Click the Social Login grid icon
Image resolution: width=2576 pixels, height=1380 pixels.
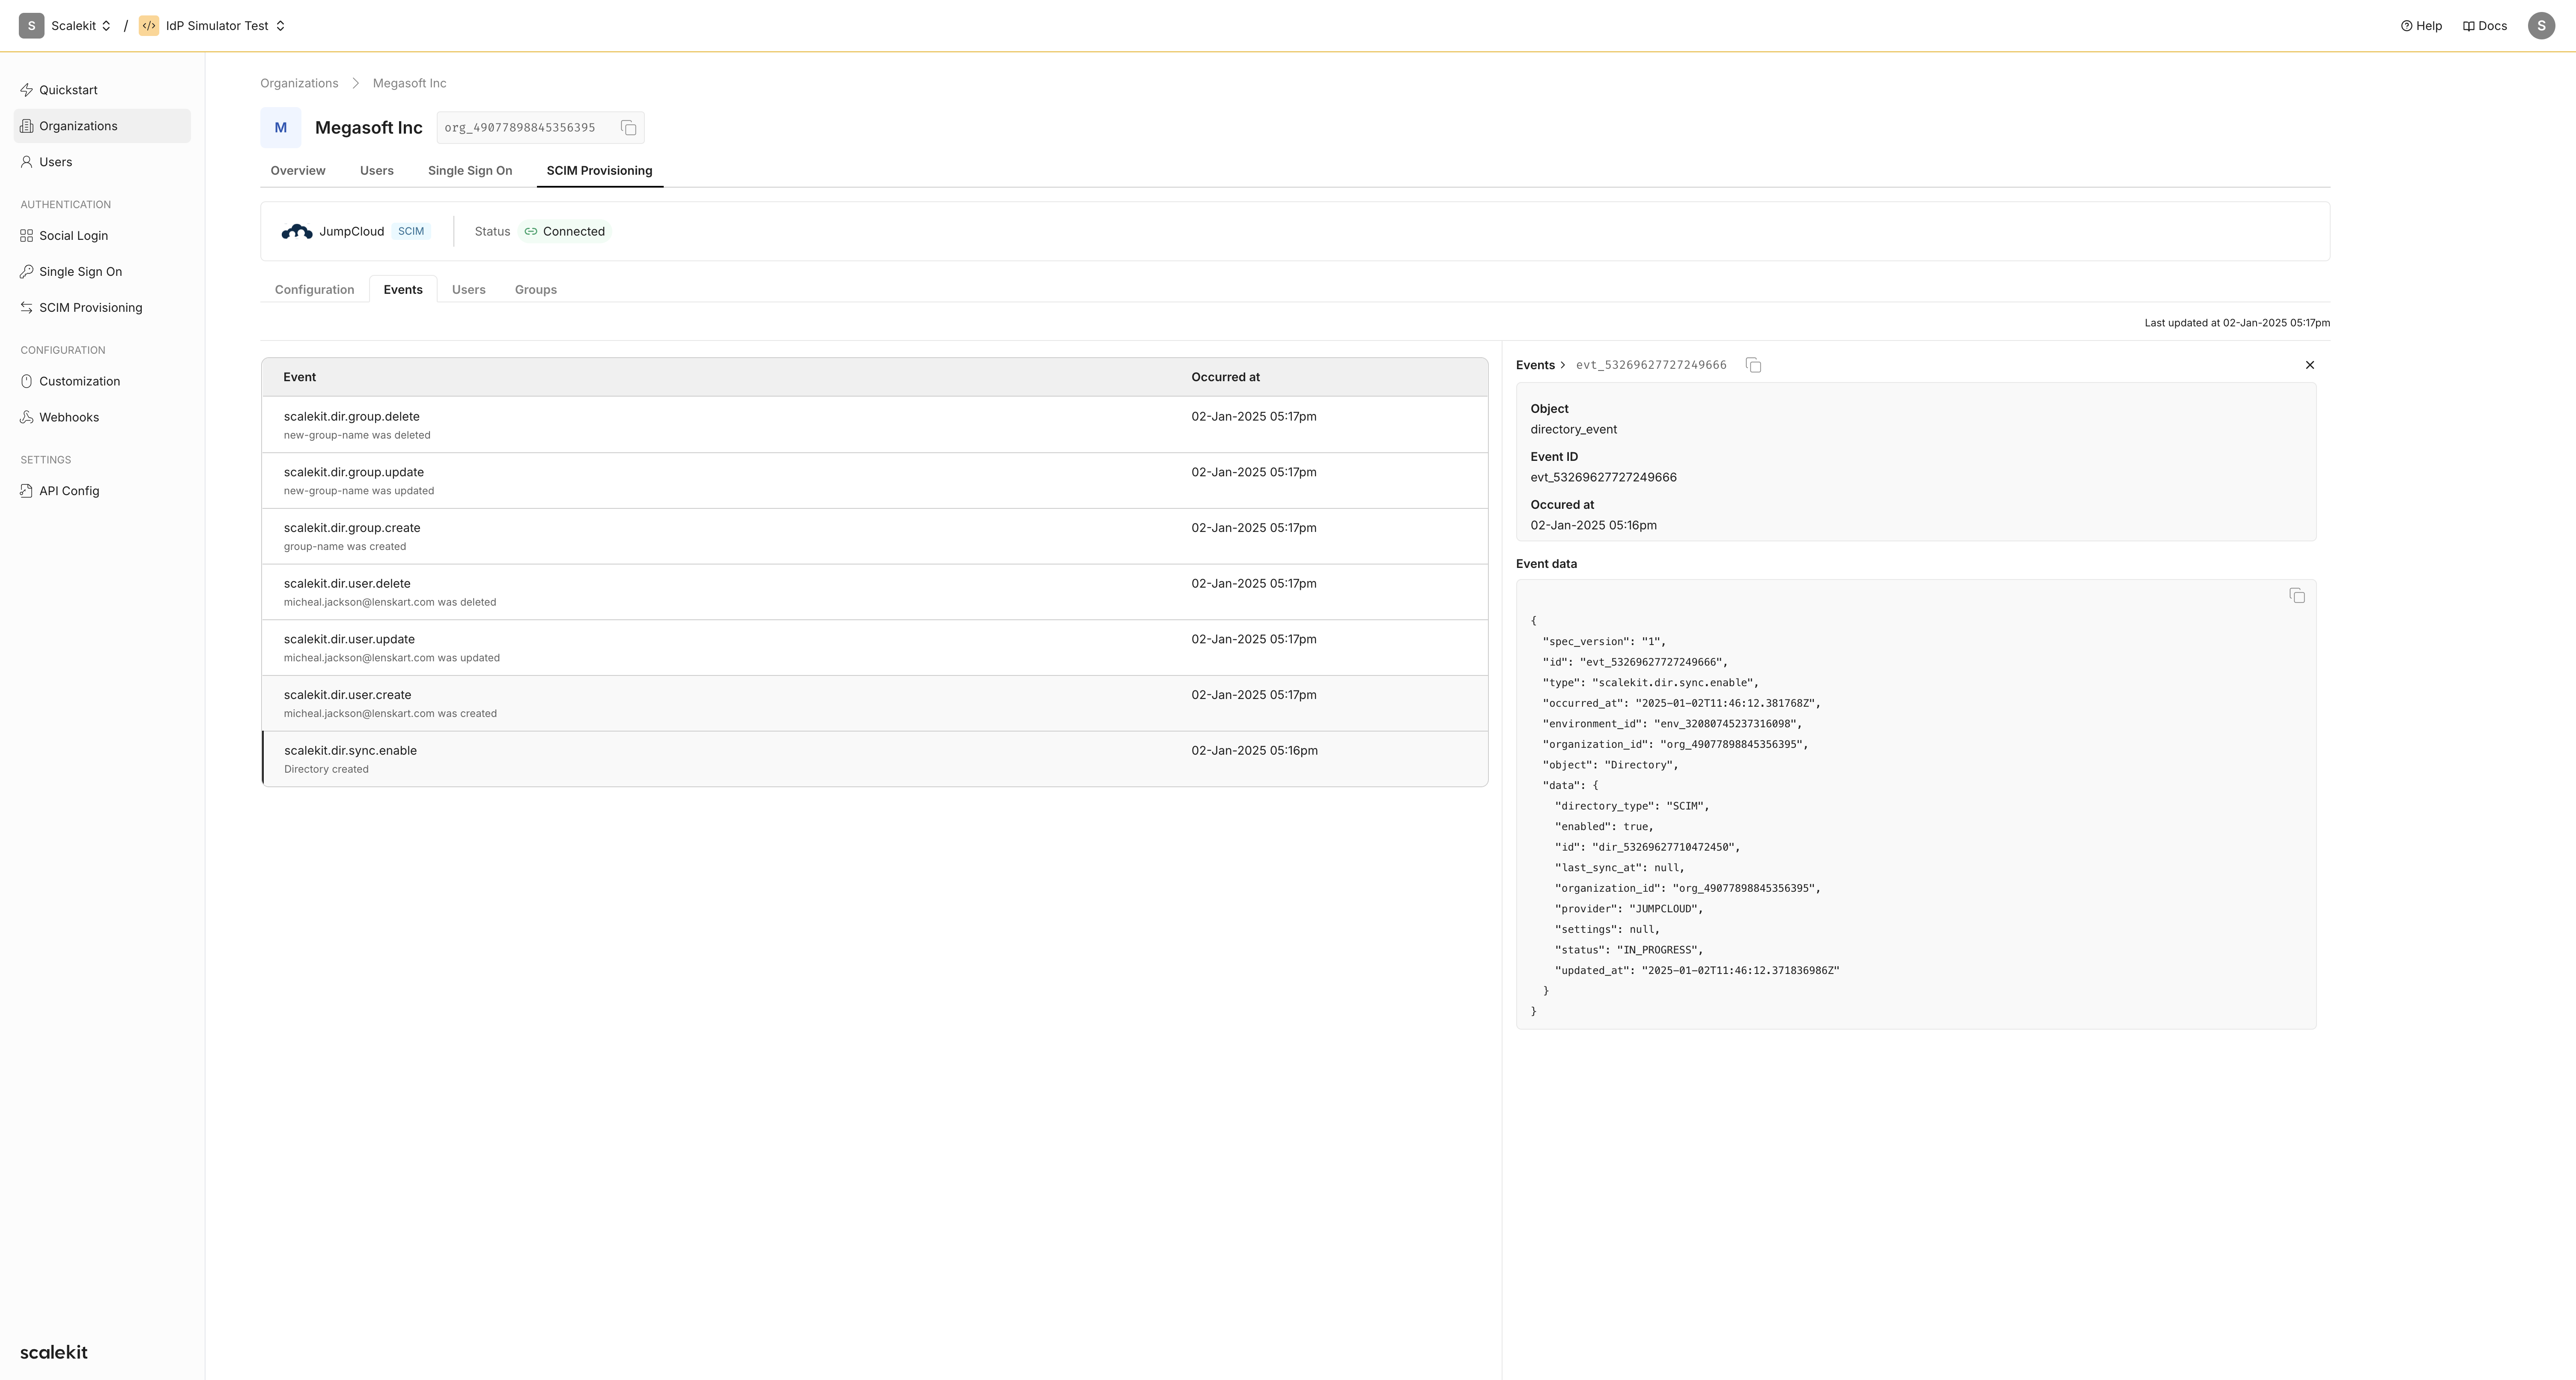(x=27, y=236)
